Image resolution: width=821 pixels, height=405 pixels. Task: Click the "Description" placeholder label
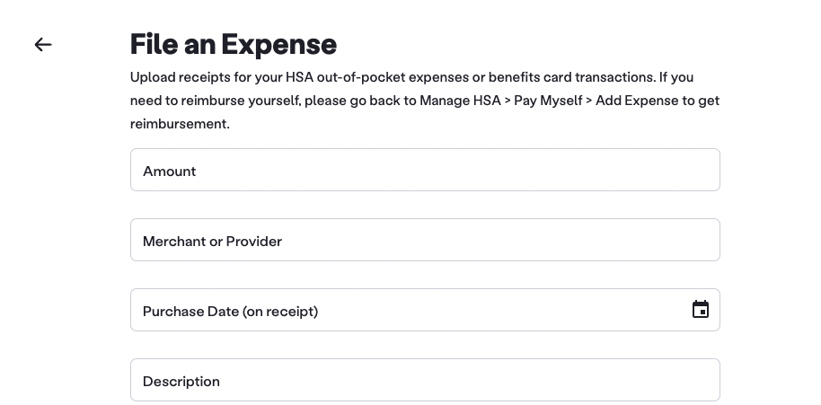181,381
